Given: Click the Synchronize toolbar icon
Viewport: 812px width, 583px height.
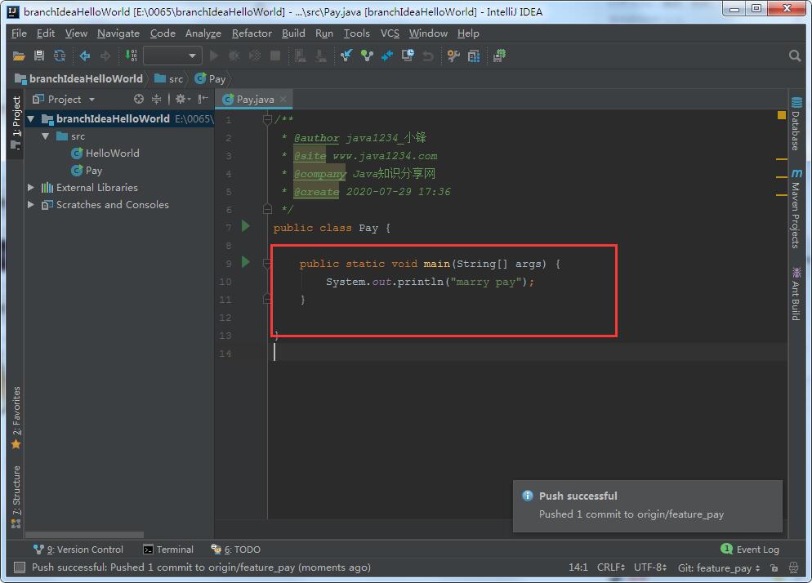Looking at the screenshot, I should coord(60,56).
